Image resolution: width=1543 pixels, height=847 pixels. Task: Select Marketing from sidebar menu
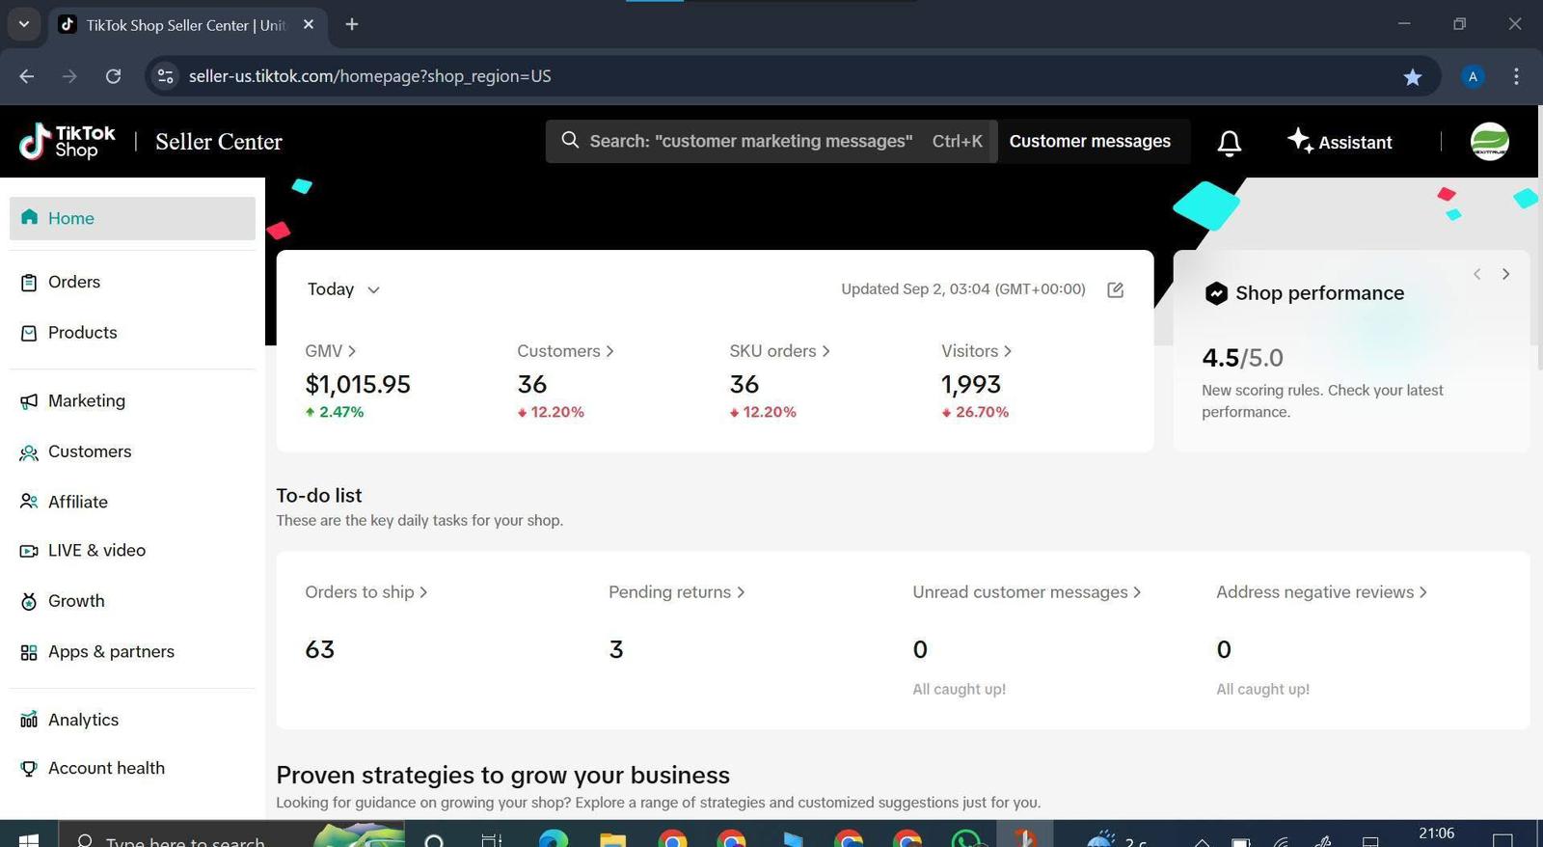[86, 400]
